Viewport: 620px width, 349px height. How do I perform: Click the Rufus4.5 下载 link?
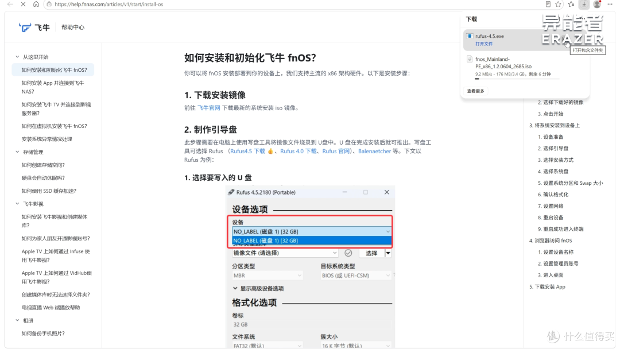click(247, 151)
